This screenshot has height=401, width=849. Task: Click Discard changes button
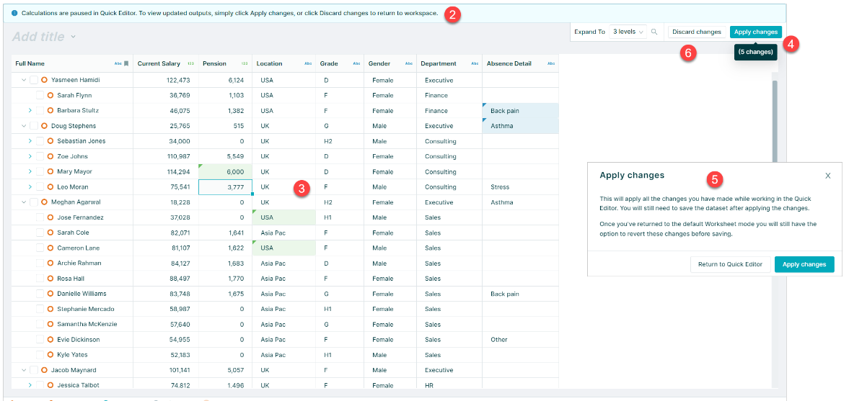pyautogui.click(x=696, y=32)
